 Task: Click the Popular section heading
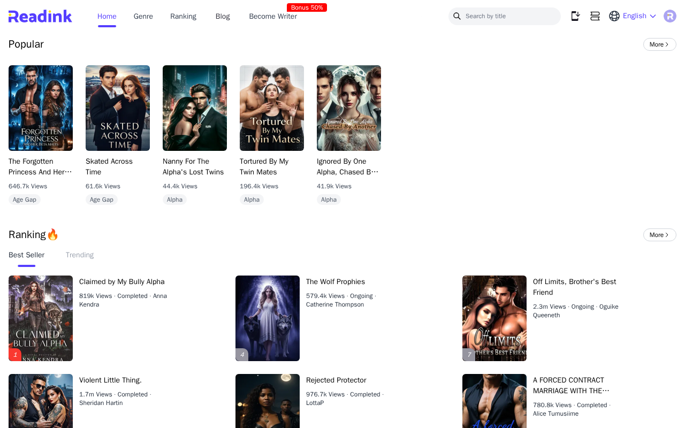(26, 44)
